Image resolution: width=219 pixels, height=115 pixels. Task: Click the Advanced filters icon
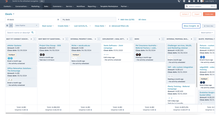(x=110, y=26)
